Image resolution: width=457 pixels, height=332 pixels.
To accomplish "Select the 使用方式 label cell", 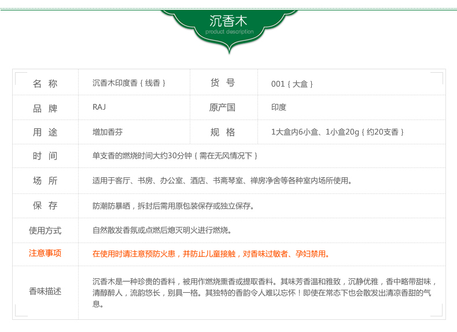I will tap(45, 231).
